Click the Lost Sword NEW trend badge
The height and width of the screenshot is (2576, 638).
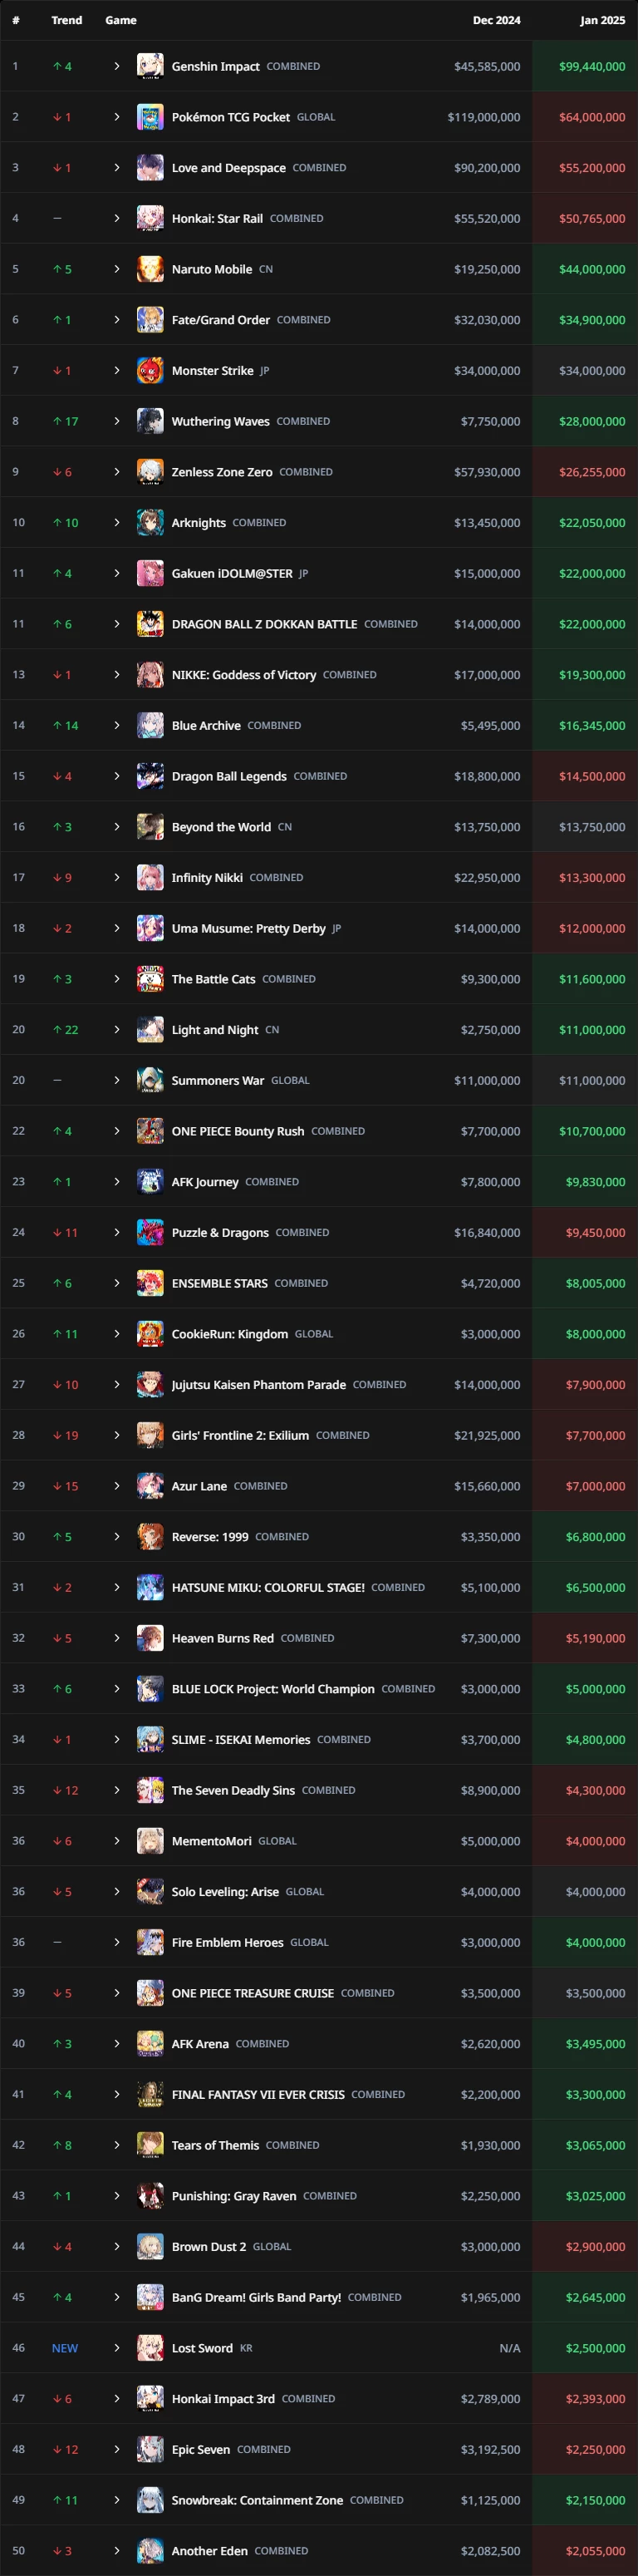coord(65,2348)
